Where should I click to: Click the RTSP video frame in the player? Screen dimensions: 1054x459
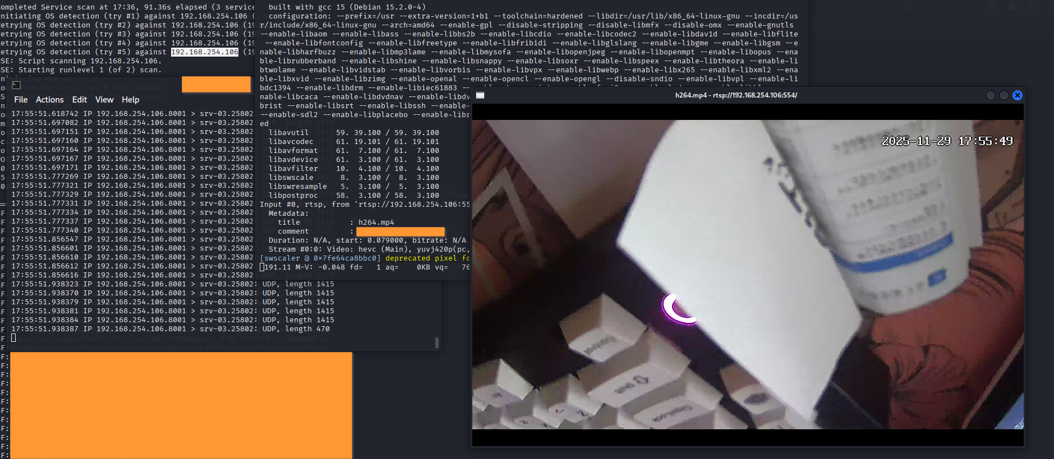click(x=748, y=275)
